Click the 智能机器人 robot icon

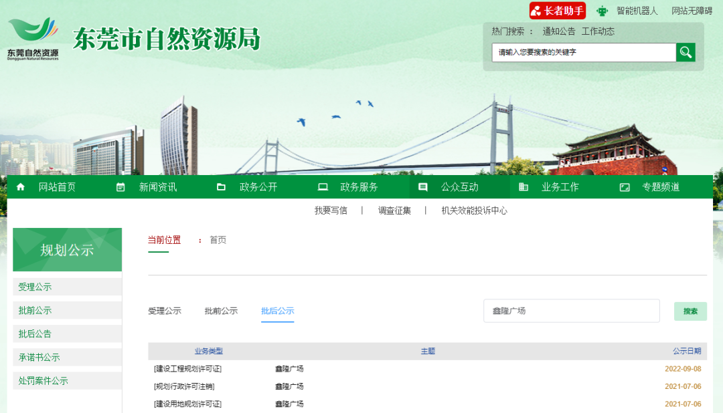(x=602, y=11)
